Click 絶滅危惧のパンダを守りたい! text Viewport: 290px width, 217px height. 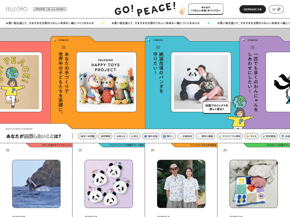point(158,73)
